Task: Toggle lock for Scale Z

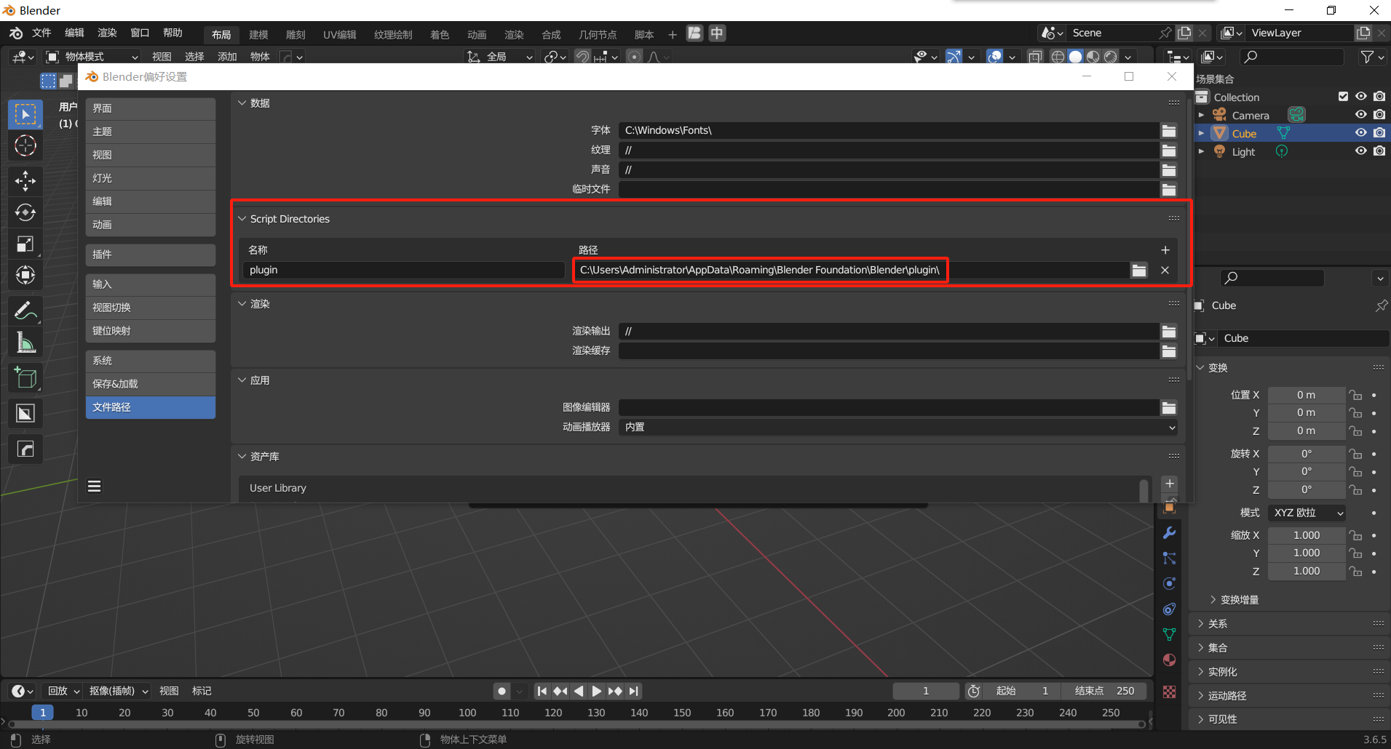Action: coord(1355,571)
